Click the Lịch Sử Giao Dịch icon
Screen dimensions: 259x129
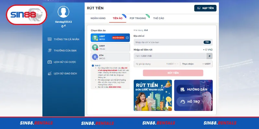point(50,74)
